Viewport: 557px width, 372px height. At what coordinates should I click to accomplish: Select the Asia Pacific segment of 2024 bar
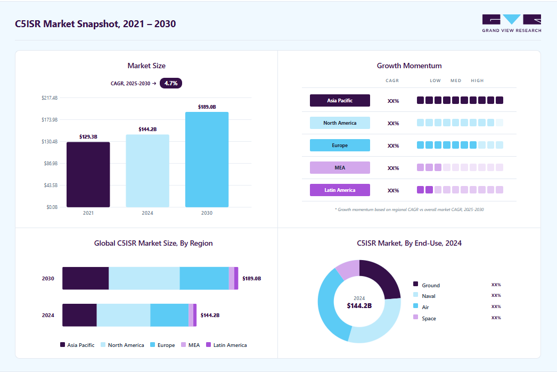click(x=79, y=315)
